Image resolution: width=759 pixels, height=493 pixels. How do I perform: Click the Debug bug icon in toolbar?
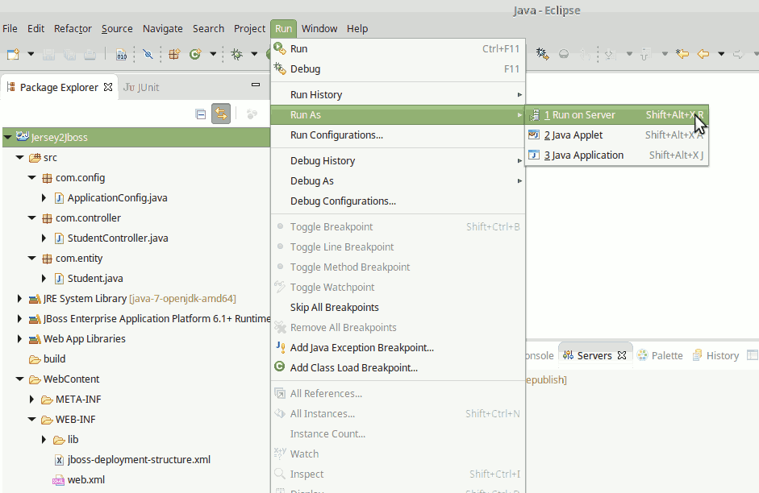pyautogui.click(x=236, y=54)
